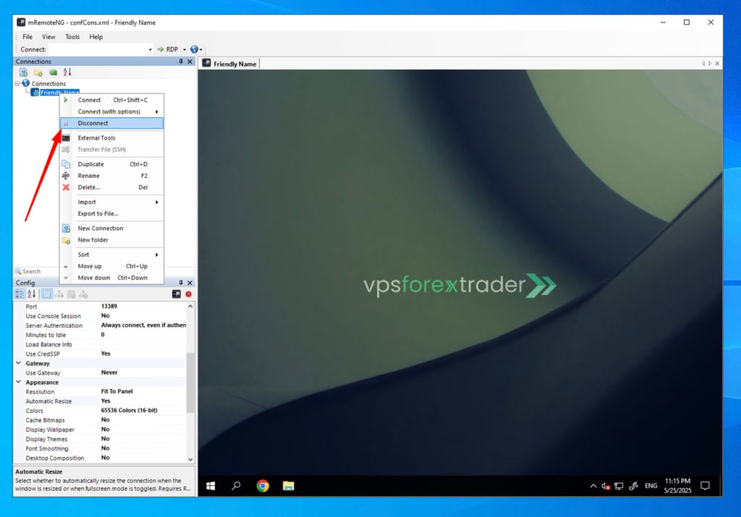Close the Connections panel
The height and width of the screenshot is (517, 741).
pyautogui.click(x=190, y=61)
